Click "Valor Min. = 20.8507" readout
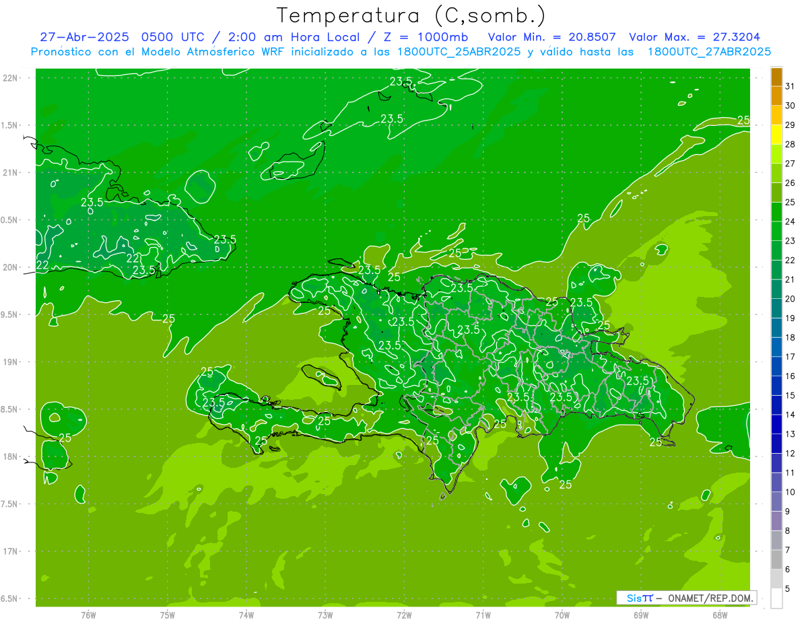The image size is (808, 624). (551, 37)
